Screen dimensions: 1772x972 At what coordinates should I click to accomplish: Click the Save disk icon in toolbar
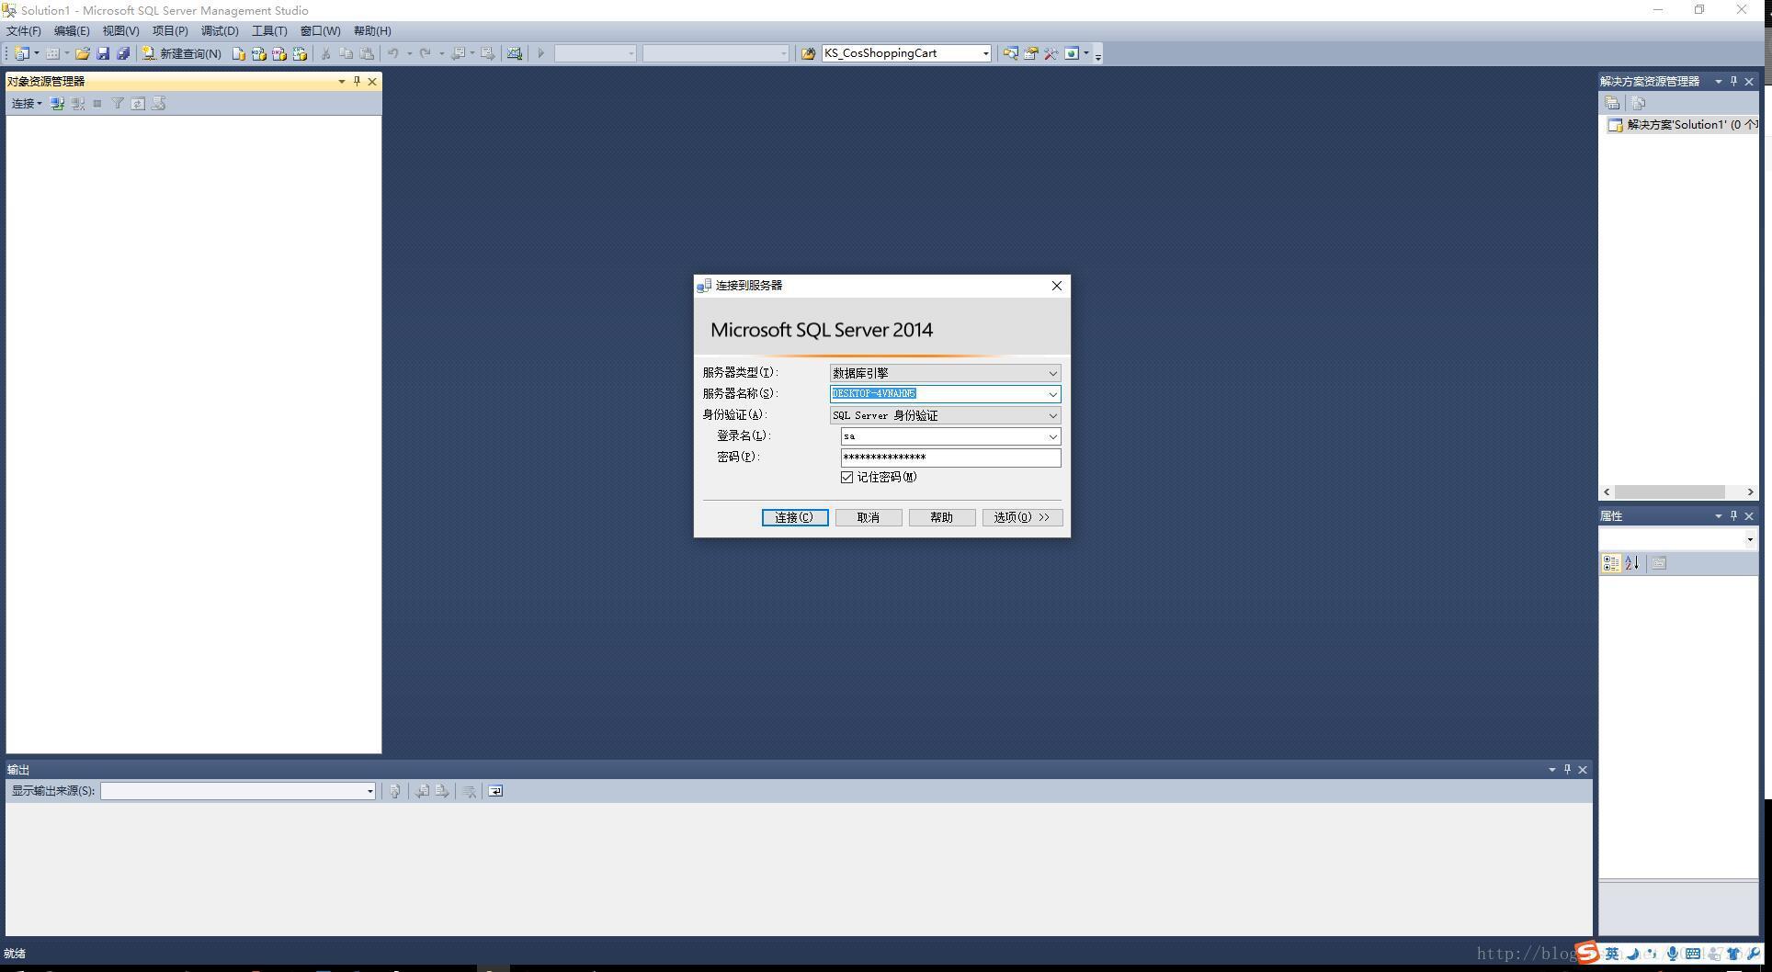(103, 53)
